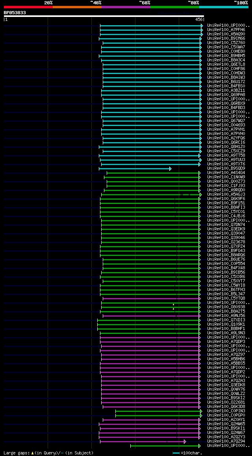252x456 pixels.
Task: Select hit label UniRef100_B6U172
Action: (x=226, y=82)
